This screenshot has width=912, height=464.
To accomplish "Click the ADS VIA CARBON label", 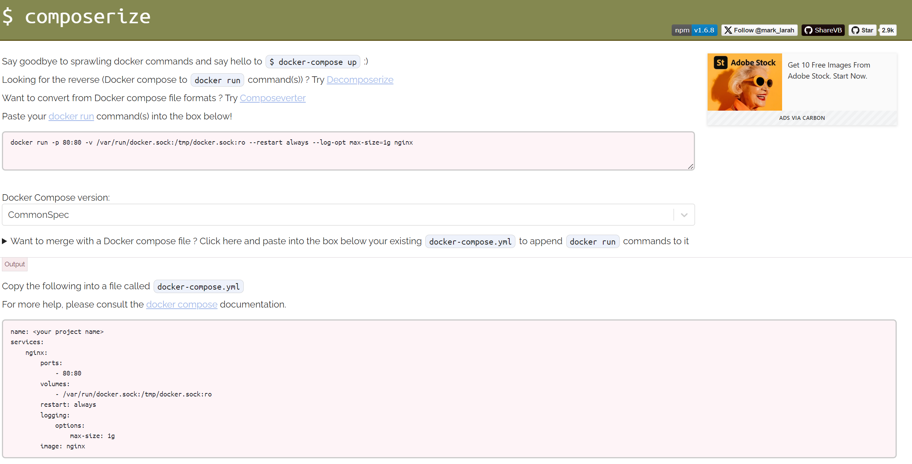I will (801, 118).
